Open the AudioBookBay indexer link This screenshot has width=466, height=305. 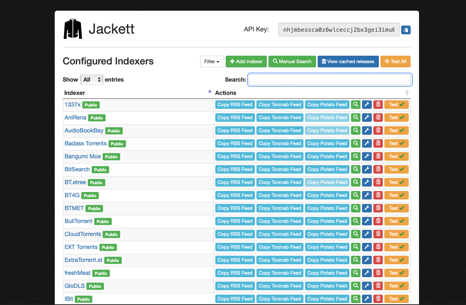click(x=84, y=130)
